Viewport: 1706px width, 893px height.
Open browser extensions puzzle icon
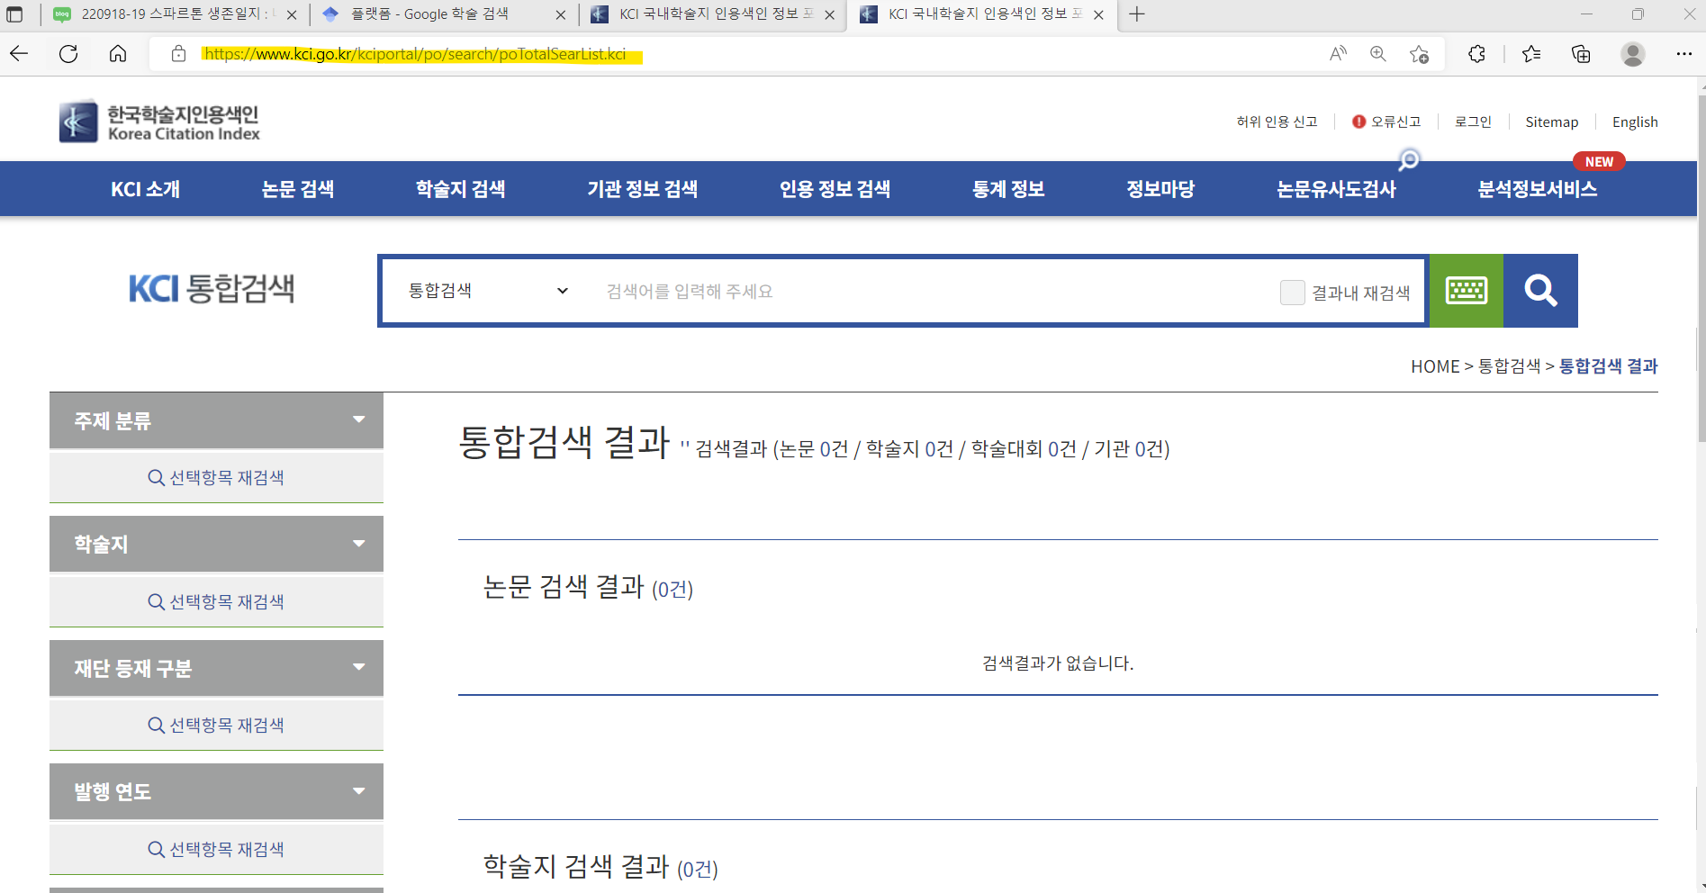click(1476, 54)
